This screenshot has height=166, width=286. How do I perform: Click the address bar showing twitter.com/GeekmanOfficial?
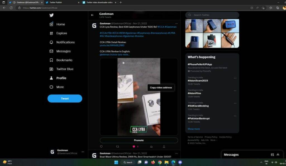tap(40, 8)
